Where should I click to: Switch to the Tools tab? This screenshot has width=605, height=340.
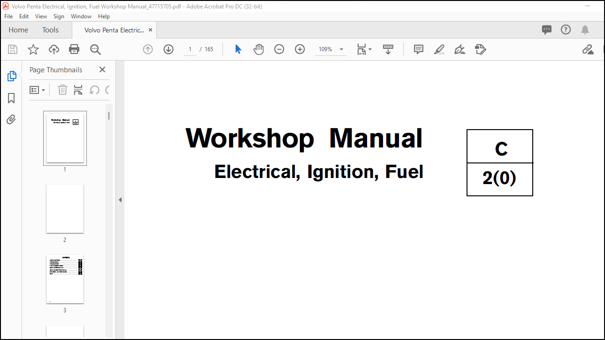tap(50, 30)
